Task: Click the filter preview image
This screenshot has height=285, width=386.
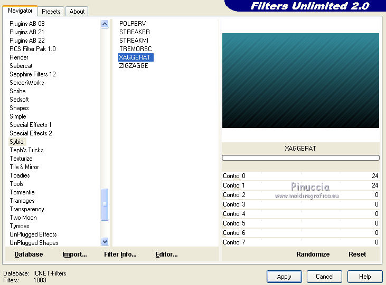Action: pos(300,81)
